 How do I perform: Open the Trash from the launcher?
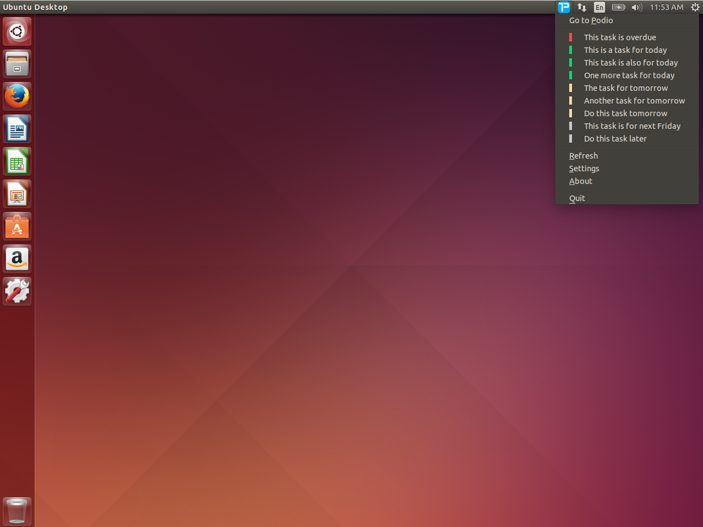pyautogui.click(x=17, y=511)
